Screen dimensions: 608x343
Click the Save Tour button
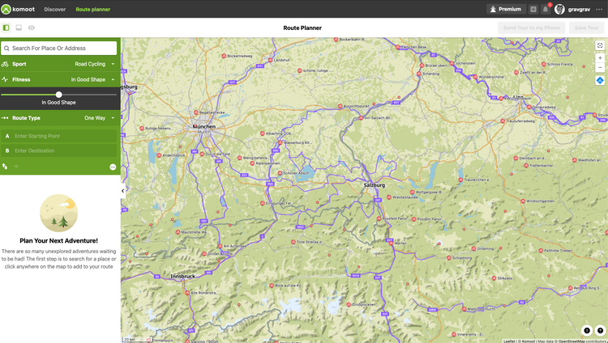(x=586, y=28)
